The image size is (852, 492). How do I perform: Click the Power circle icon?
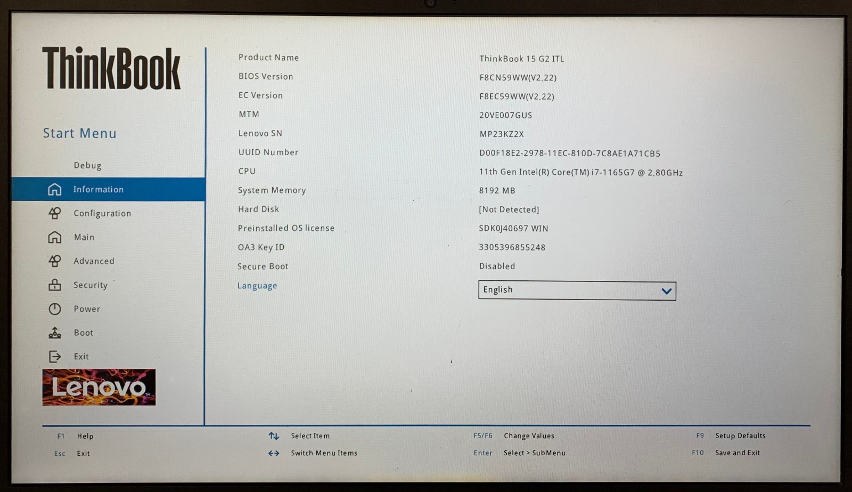pyautogui.click(x=54, y=309)
